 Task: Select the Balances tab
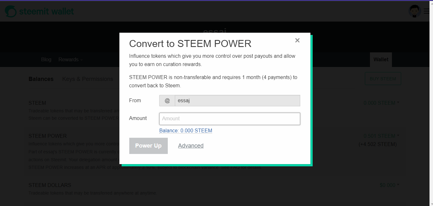(41, 79)
